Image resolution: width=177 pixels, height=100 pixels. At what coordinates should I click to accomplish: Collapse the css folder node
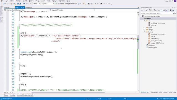144,21
